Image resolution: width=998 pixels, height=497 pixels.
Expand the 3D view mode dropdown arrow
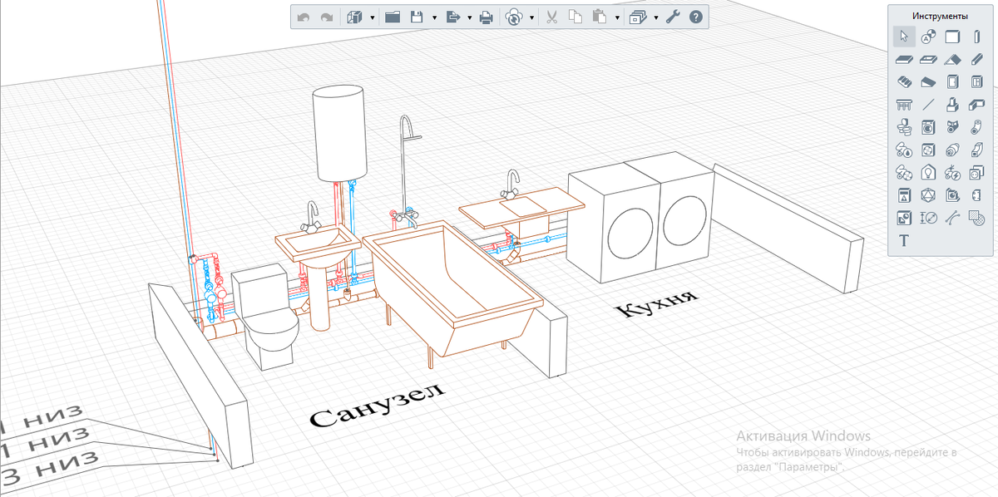point(372,17)
